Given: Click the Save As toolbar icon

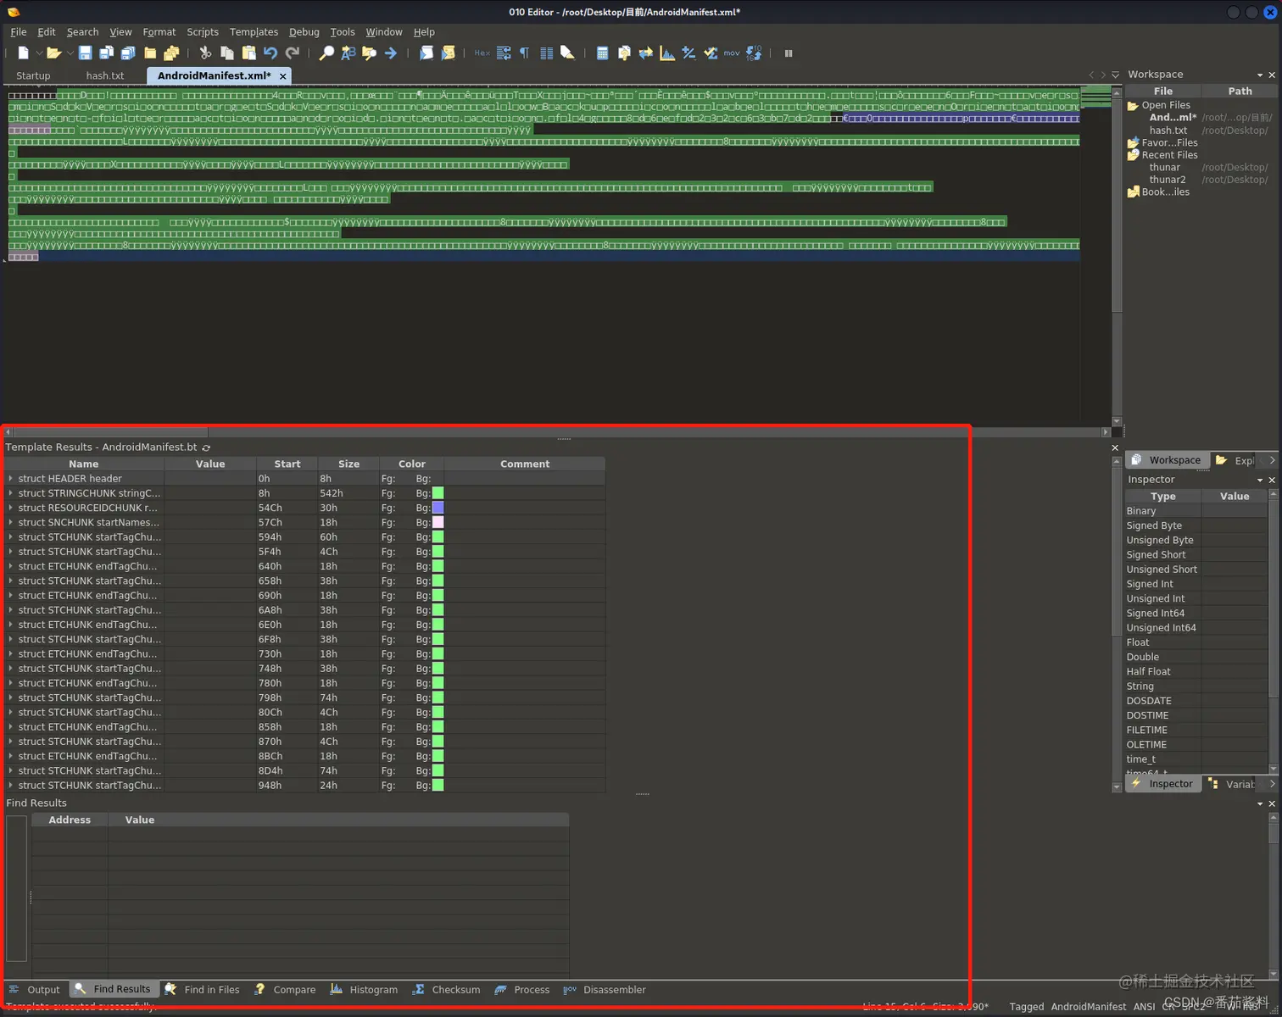Looking at the screenshot, I should [106, 53].
